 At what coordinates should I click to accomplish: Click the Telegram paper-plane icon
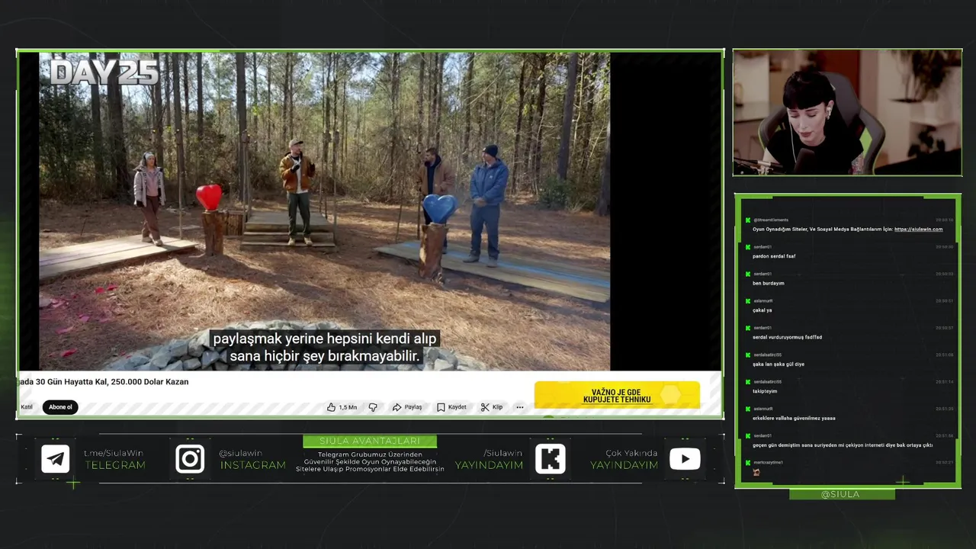[56, 459]
